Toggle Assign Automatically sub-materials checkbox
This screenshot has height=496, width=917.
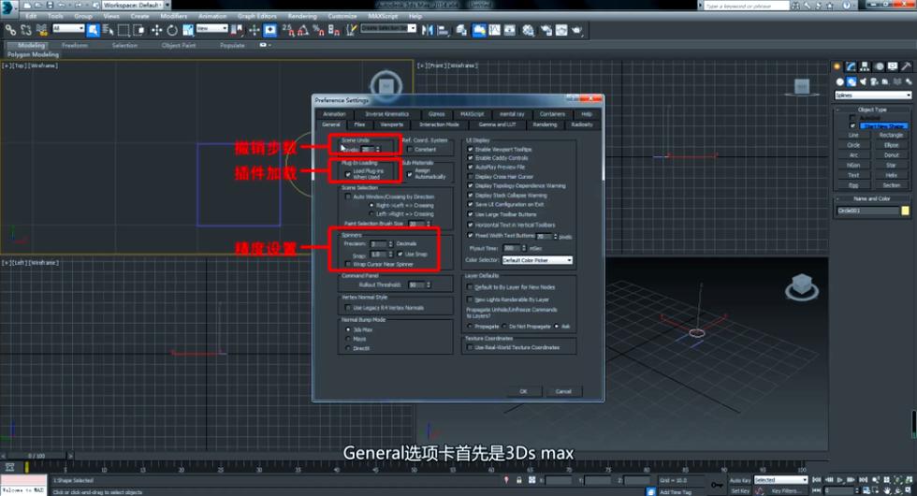[x=410, y=174]
